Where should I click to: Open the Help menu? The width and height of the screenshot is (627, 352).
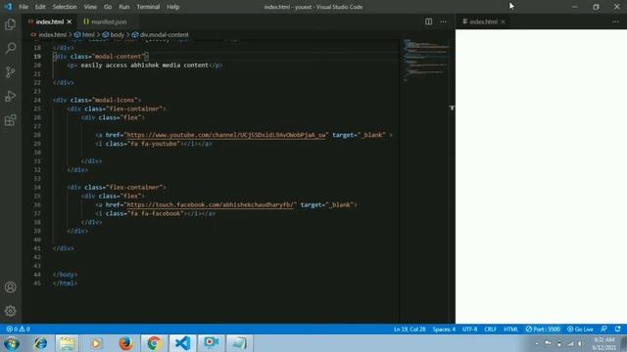(172, 7)
